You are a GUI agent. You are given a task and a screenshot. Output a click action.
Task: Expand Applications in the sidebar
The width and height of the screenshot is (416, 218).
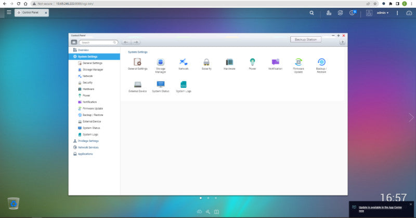pos(94,154)
